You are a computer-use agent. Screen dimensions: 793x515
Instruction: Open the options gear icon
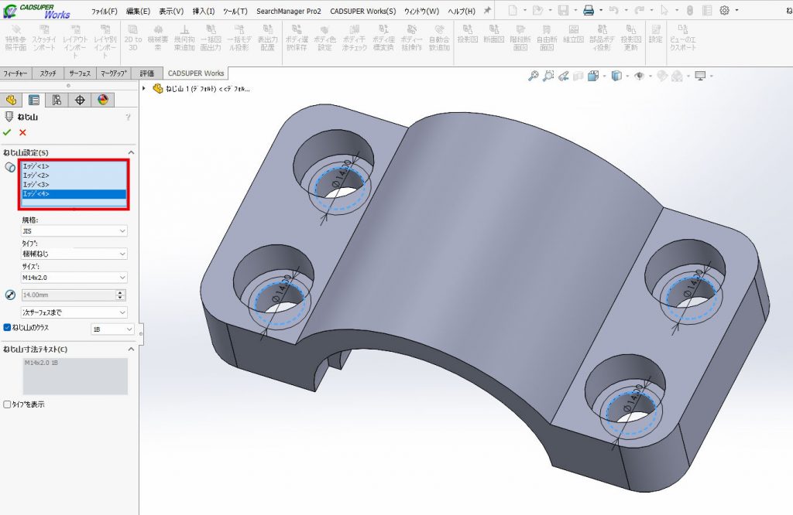[725, 11]
